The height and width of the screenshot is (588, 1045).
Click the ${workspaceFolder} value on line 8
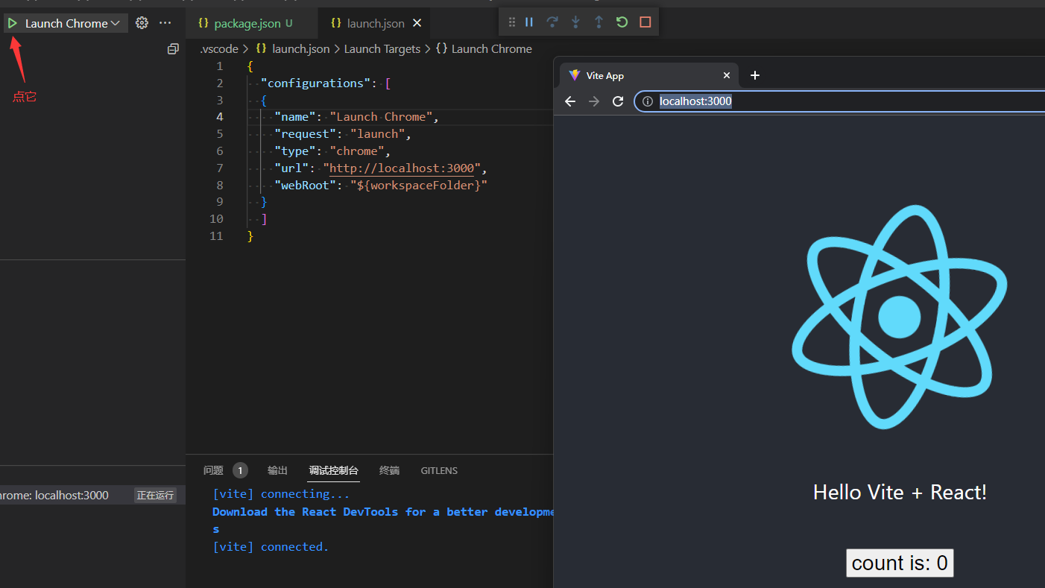pyautogui.click(x=419, y=186)
